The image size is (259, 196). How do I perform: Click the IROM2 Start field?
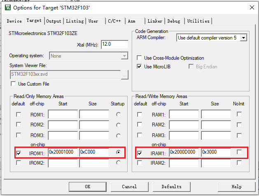click(63, 163)
